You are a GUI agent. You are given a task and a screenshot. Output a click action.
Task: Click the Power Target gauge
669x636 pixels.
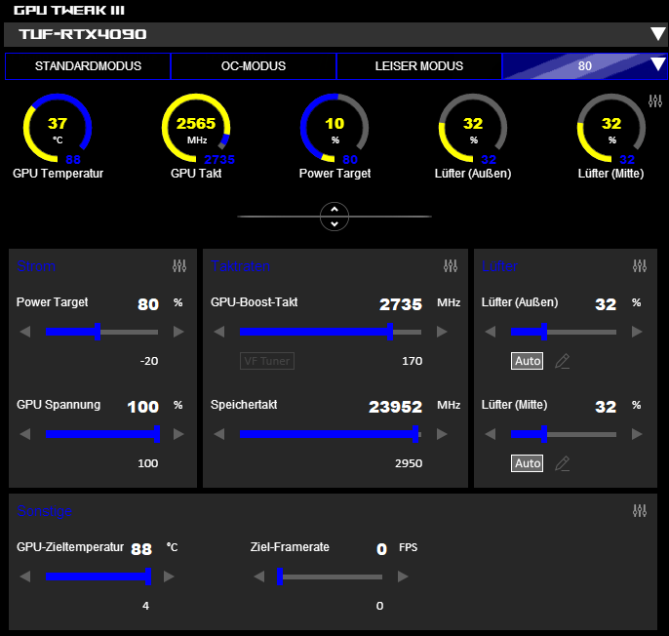click(x=334, y=128)
